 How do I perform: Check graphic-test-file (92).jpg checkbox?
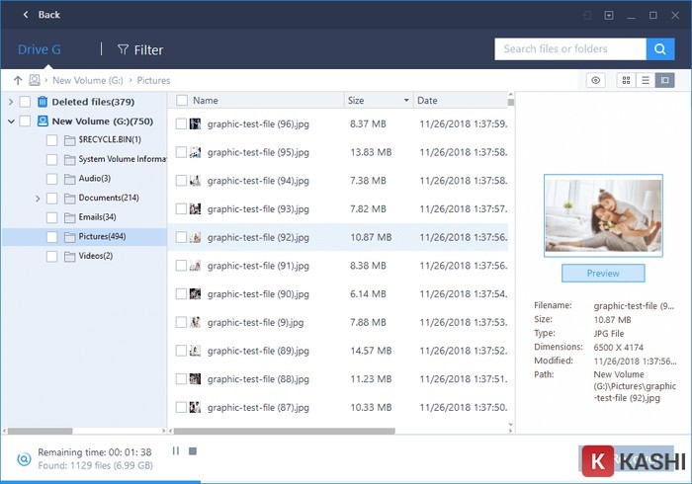click(181, 237)
